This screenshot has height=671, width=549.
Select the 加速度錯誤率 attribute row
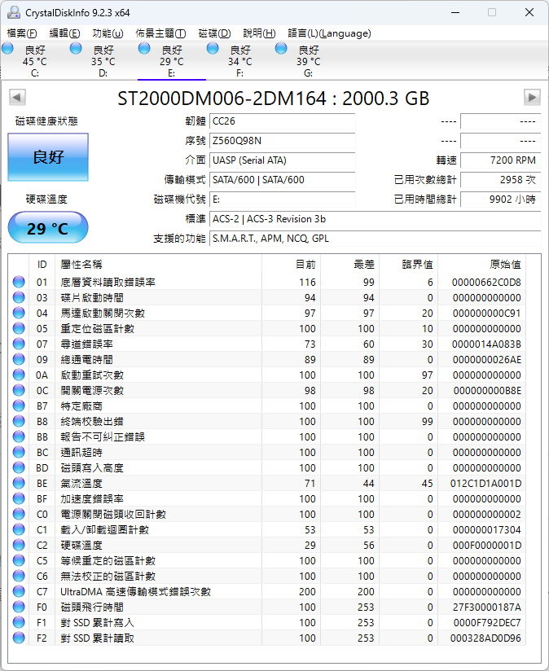tap(267, 498)
